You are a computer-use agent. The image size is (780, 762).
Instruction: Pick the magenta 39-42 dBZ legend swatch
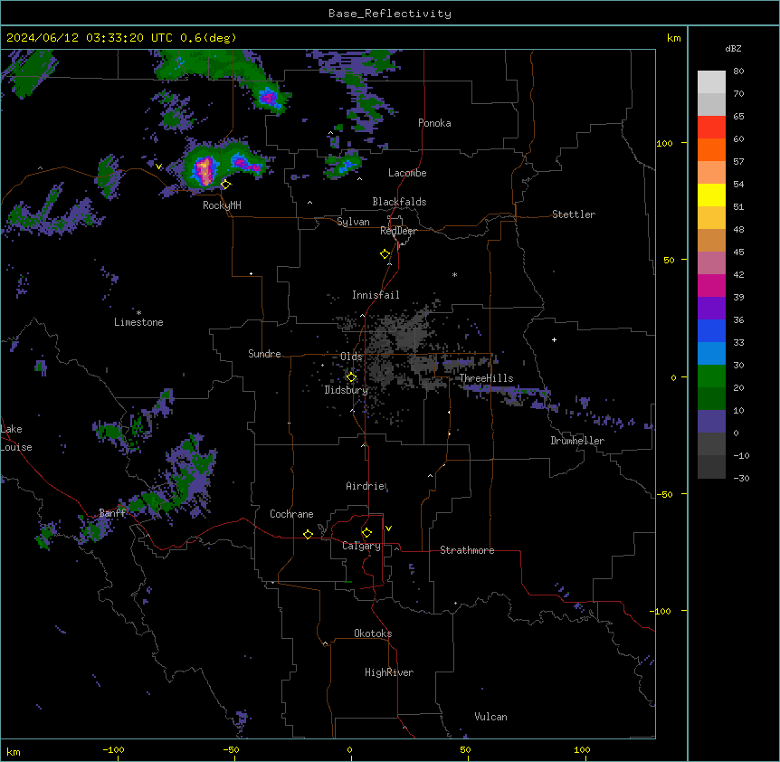711,285
